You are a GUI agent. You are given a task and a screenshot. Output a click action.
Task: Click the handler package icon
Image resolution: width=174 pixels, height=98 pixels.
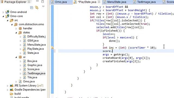[20, 28]
